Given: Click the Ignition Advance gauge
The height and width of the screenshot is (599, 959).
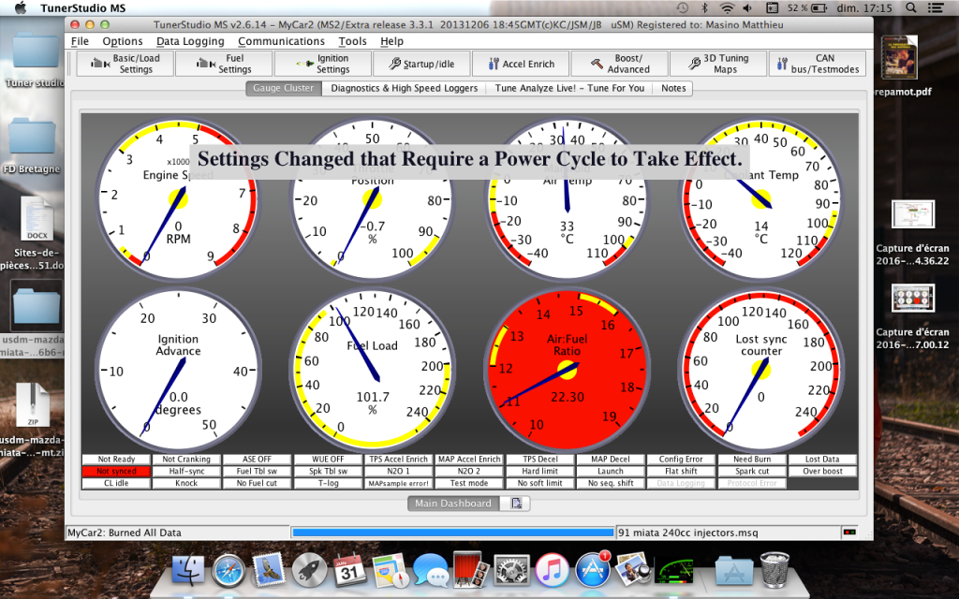Looking at the screenshot, I should [x=178, y=371].
